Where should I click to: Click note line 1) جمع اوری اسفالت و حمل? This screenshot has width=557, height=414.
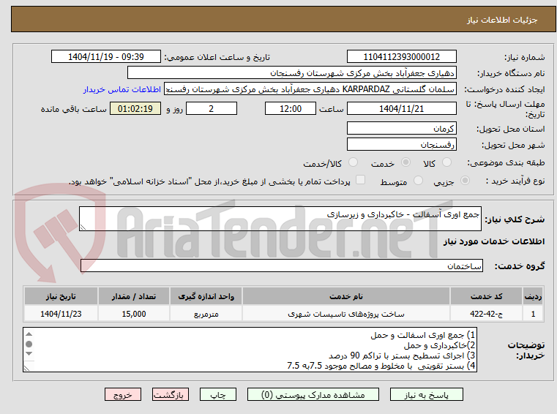[423, 335]
